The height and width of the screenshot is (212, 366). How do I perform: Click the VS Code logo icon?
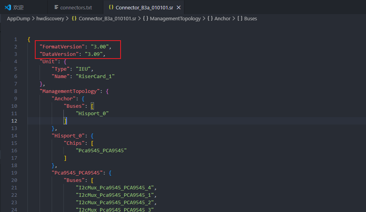point(8,7)
